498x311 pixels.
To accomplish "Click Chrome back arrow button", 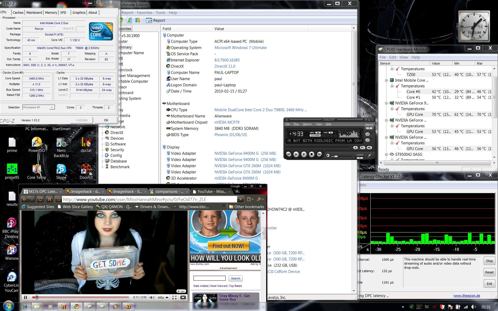I will (x=24, y=199).
